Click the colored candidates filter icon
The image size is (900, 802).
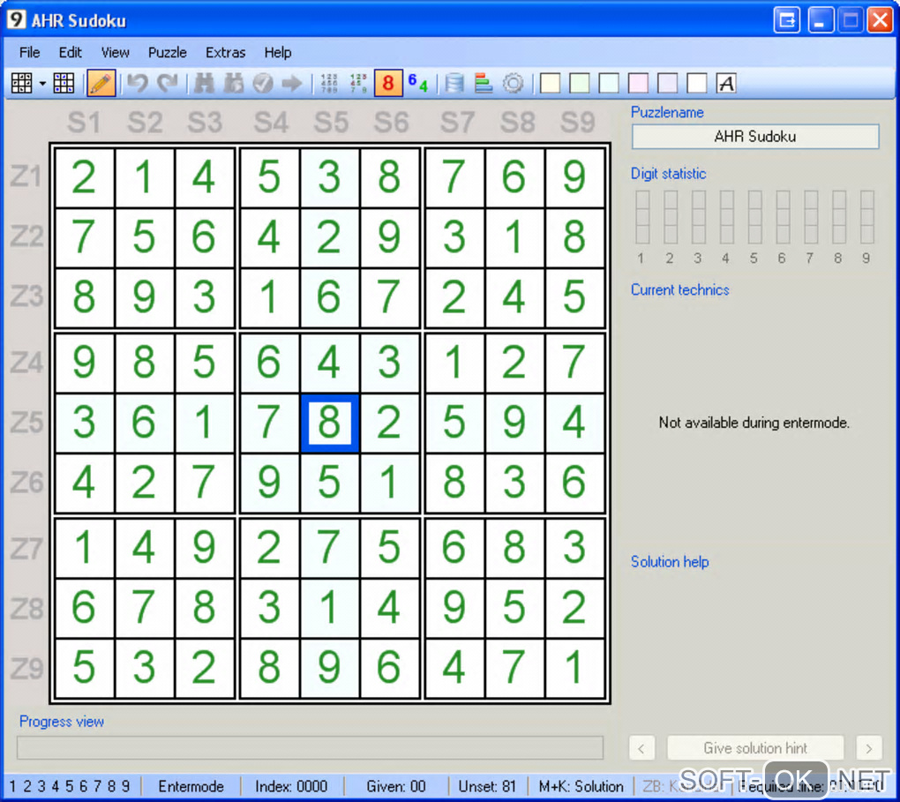[x=358, y=83]
